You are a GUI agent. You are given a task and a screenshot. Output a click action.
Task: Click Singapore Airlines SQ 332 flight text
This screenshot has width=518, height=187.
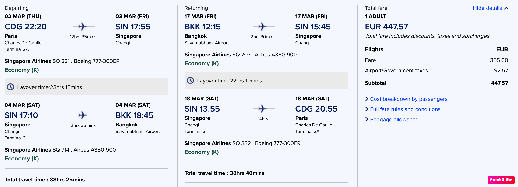click(243, 143)
